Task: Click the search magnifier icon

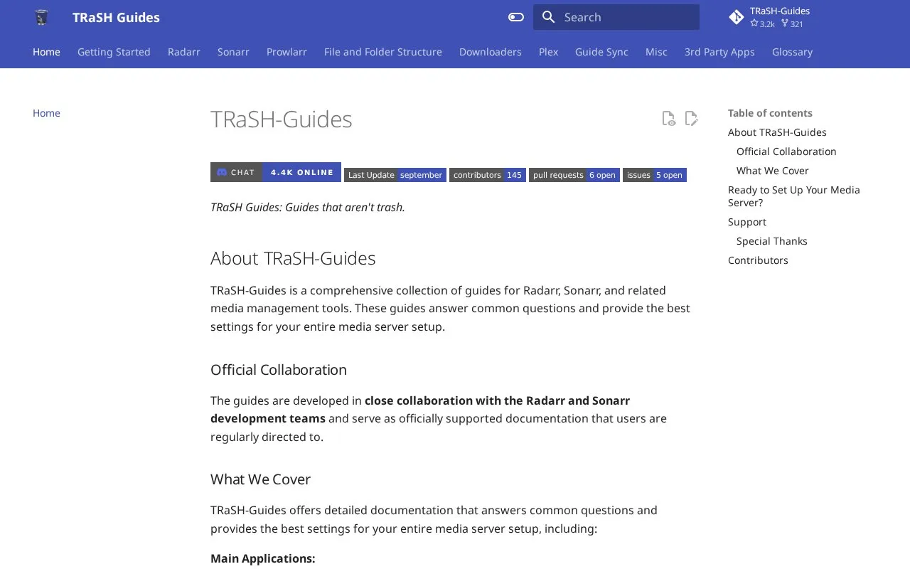Action: pyautogui.click(x=548, y=17)
